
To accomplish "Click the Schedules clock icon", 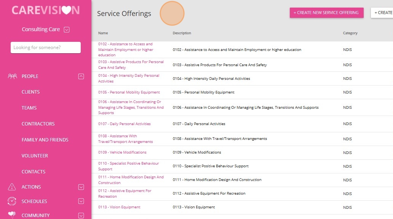I will [12, 201].
